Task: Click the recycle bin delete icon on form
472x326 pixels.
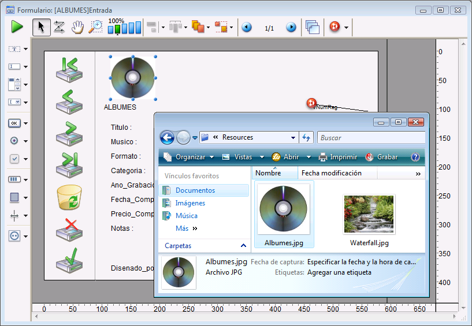Action: [69, 197]
